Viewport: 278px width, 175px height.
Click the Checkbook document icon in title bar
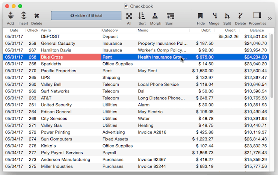coord(126,6)
